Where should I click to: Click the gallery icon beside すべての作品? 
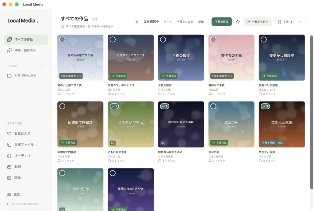pyautogui.click(x=10, y=40)
